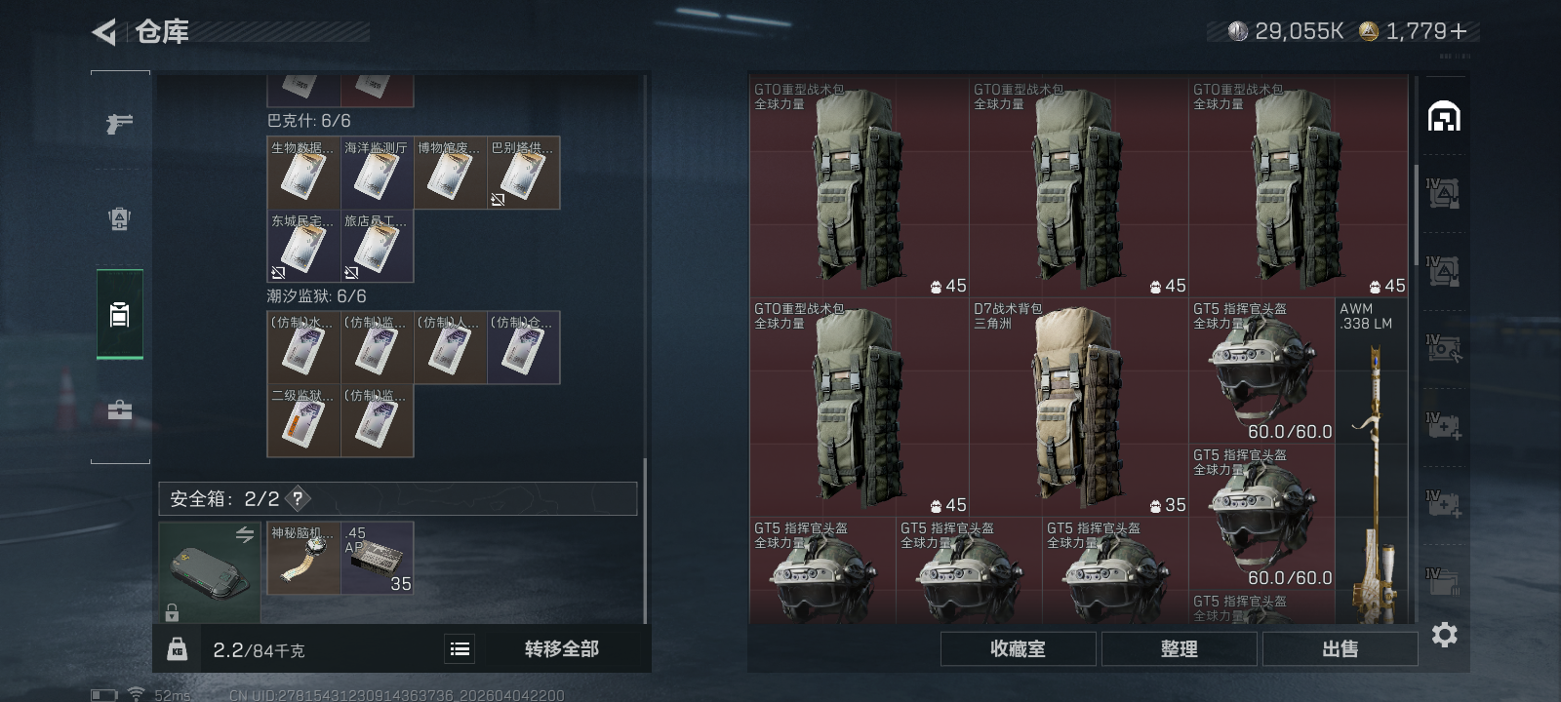Open the briefcase sidebar category
Screen dimensions: 1561x702
[x=119, y=410]
